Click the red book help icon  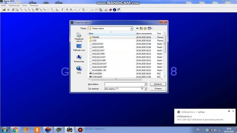pos(110,10)
